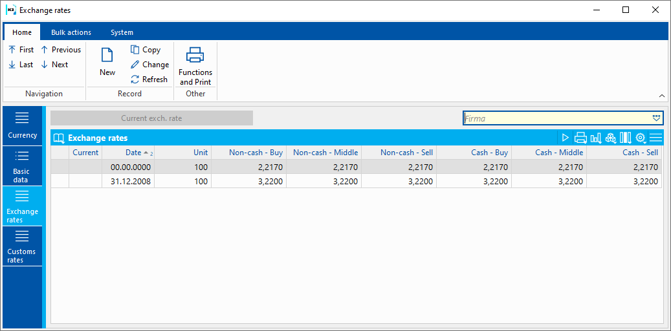
Task: Open the bar chart icon menu
Action: click(x=596, y=138)
